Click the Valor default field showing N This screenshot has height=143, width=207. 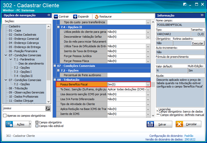pyautogui.click(x=172, y=70)
